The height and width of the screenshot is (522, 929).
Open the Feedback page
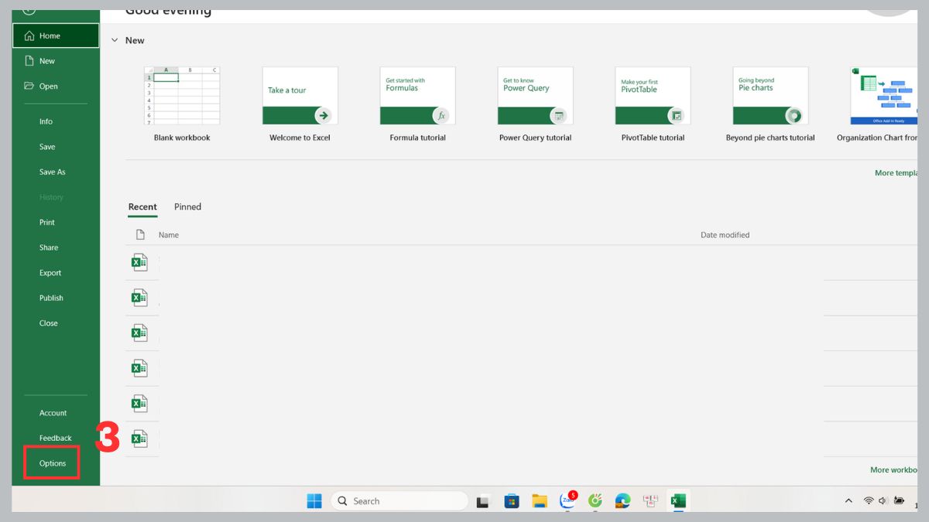coord(56,438)
